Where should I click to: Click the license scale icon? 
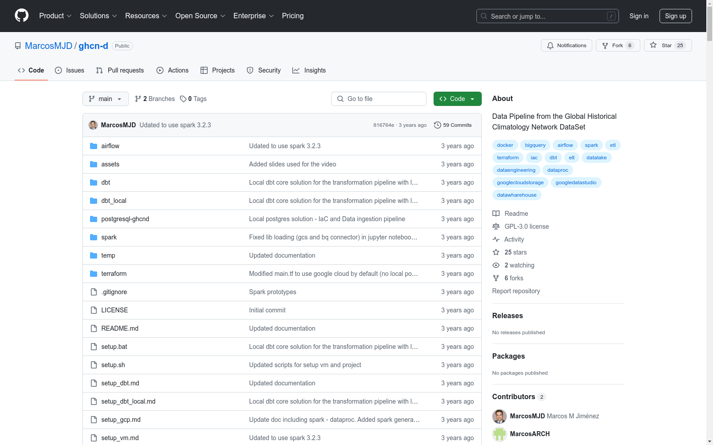click(x=496, y=227)
